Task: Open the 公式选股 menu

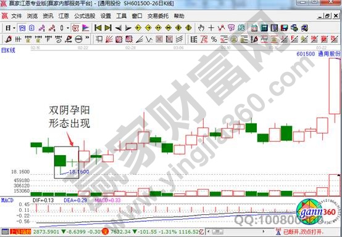Action: pos(85,16)
